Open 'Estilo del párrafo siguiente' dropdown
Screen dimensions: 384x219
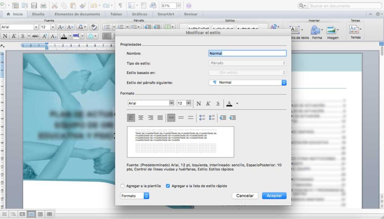point(284,82)
